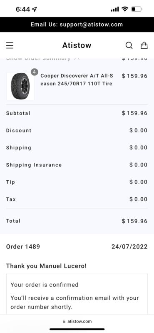
Task: Tap the Order 1489 label
Action: coord(23,246)
